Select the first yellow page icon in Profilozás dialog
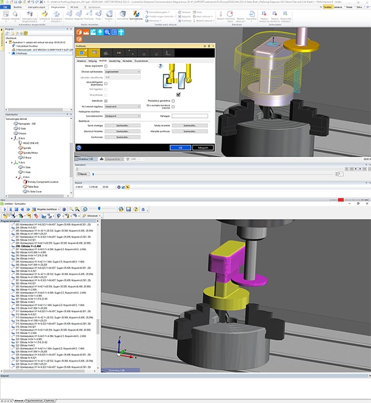Viewport: 371px width, 403px height. pos(82,53)
